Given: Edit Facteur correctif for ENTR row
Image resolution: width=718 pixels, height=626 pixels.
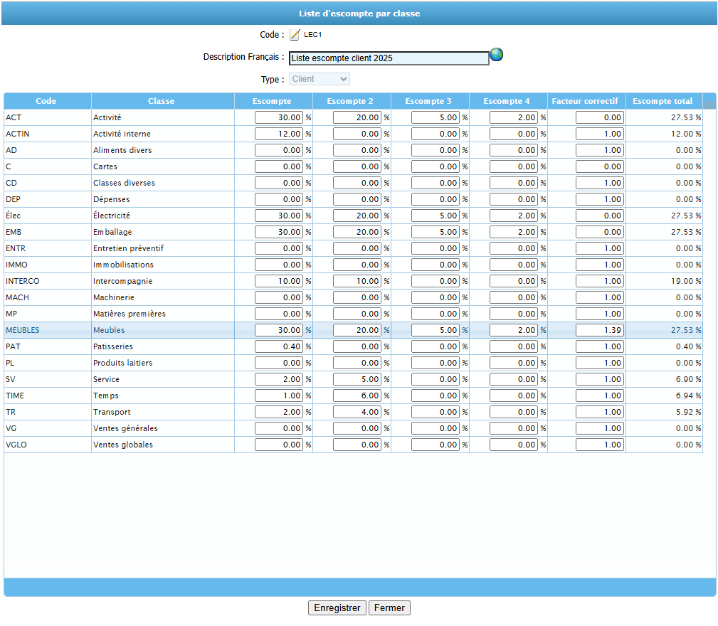Looking at the screenshot, I should pyautogui.click(x=600, y=248).
